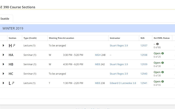This screenshot has height=109, width=175.
Task: Open SLN 12940 link
Action: [144, 74]
